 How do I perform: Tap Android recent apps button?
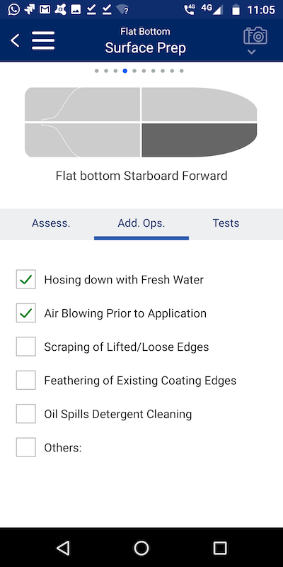click(220, 548)
